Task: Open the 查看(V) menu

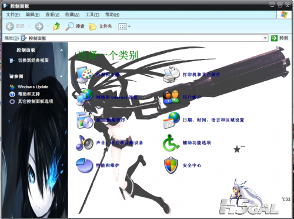Action: click(52, 15)
